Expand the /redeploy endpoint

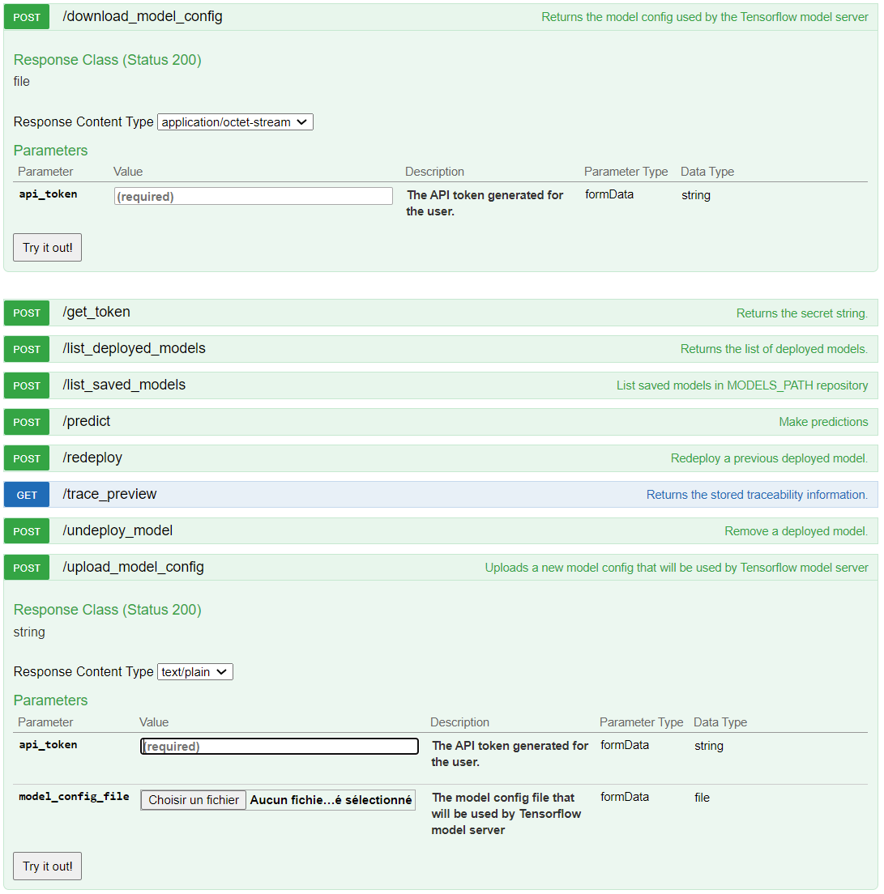(x=92, y=458)
